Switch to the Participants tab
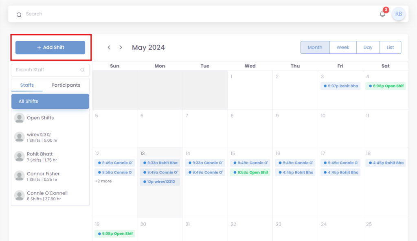 tap(66, 85)
